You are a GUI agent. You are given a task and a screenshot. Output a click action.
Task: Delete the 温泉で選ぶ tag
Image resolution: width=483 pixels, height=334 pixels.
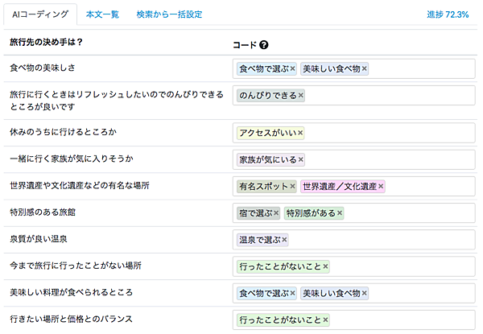[284, 240]
